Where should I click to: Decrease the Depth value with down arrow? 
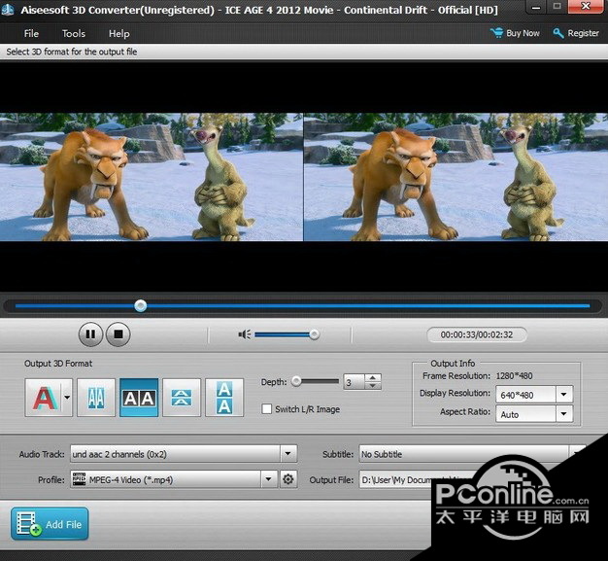coord(373,386)
